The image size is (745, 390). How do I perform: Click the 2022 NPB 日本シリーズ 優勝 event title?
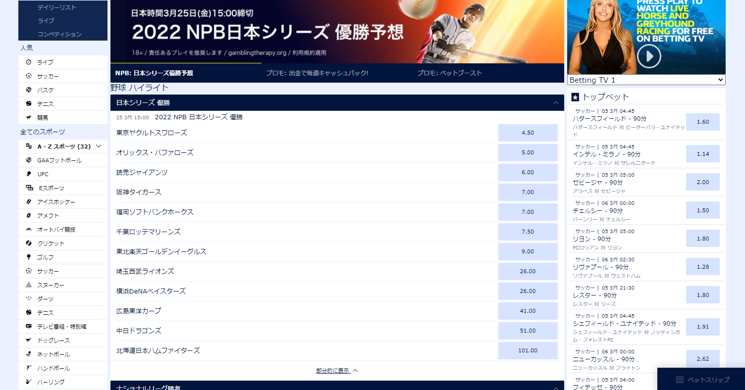click(199, 117)
